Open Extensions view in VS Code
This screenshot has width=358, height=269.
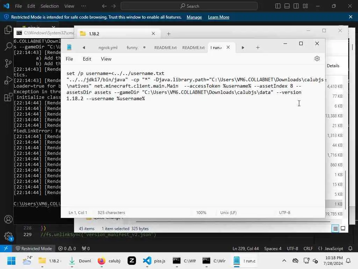[x=8, y=97]
